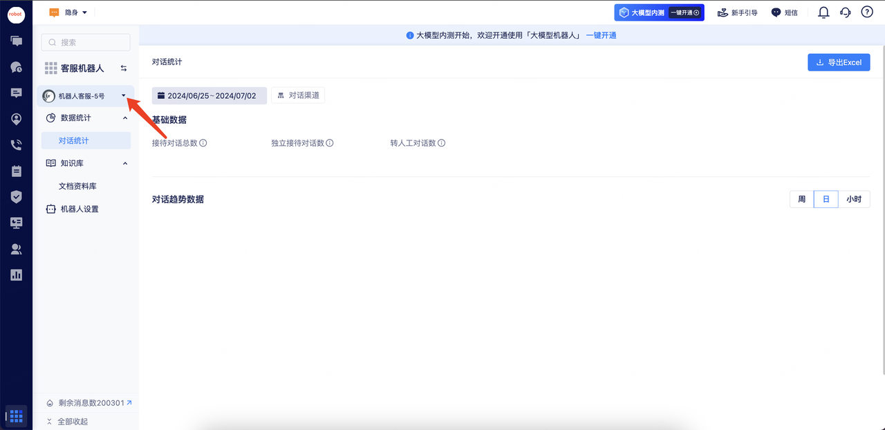Open the contacts people sidebar icon
Image resolution: width=885 pixels, height=430 pixels.
click(16, 249)
